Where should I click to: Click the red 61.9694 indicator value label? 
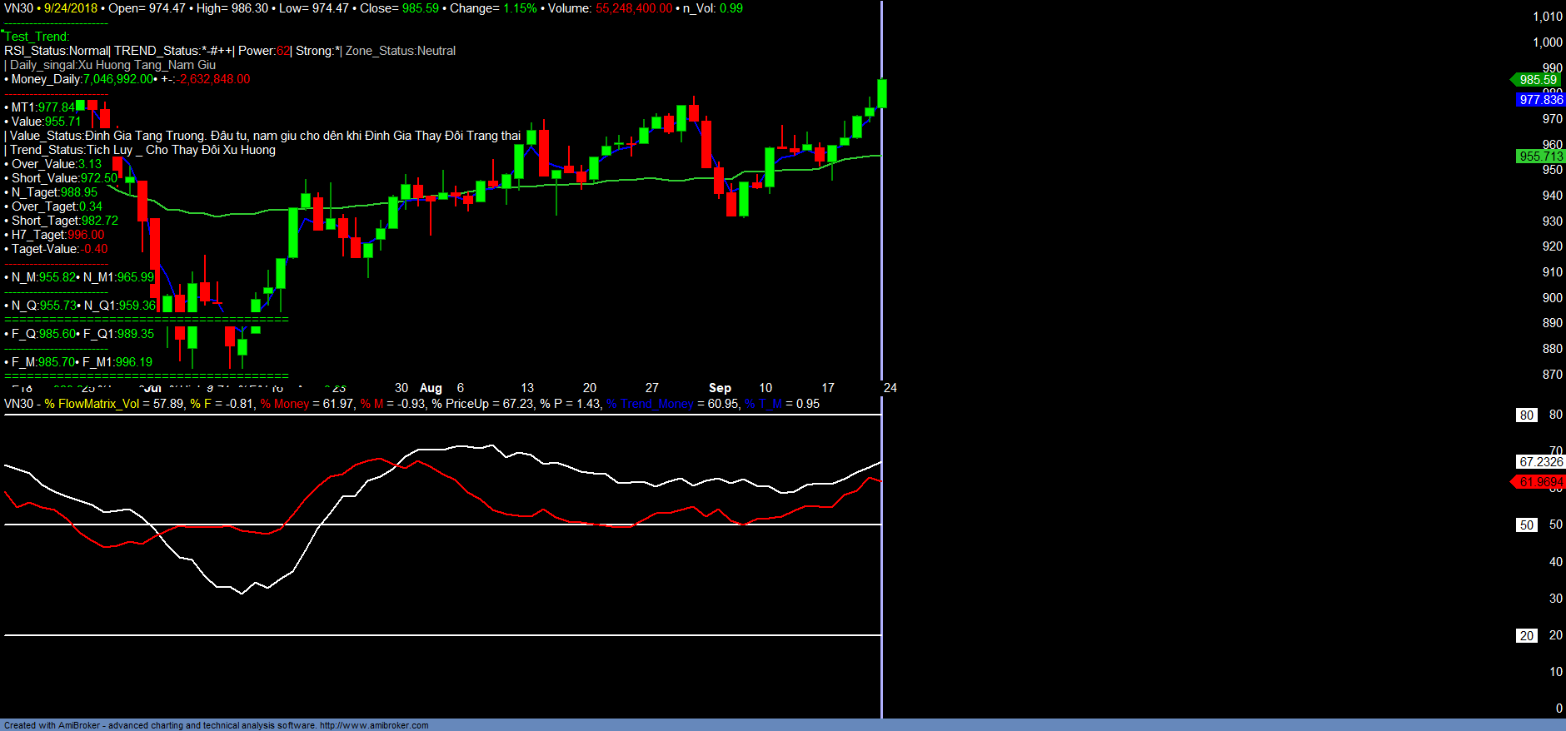pyautogui.click(x=1540, y=482)
